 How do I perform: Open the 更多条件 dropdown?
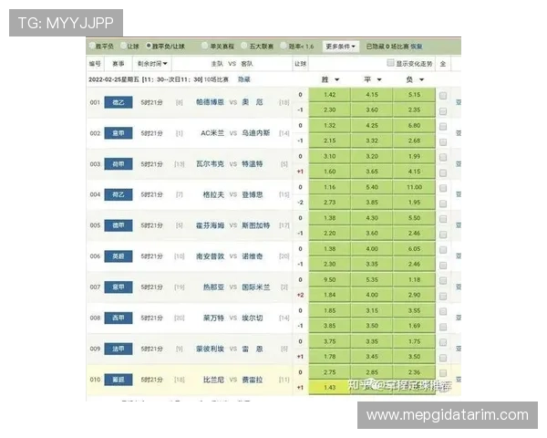(x=340, y=47)
